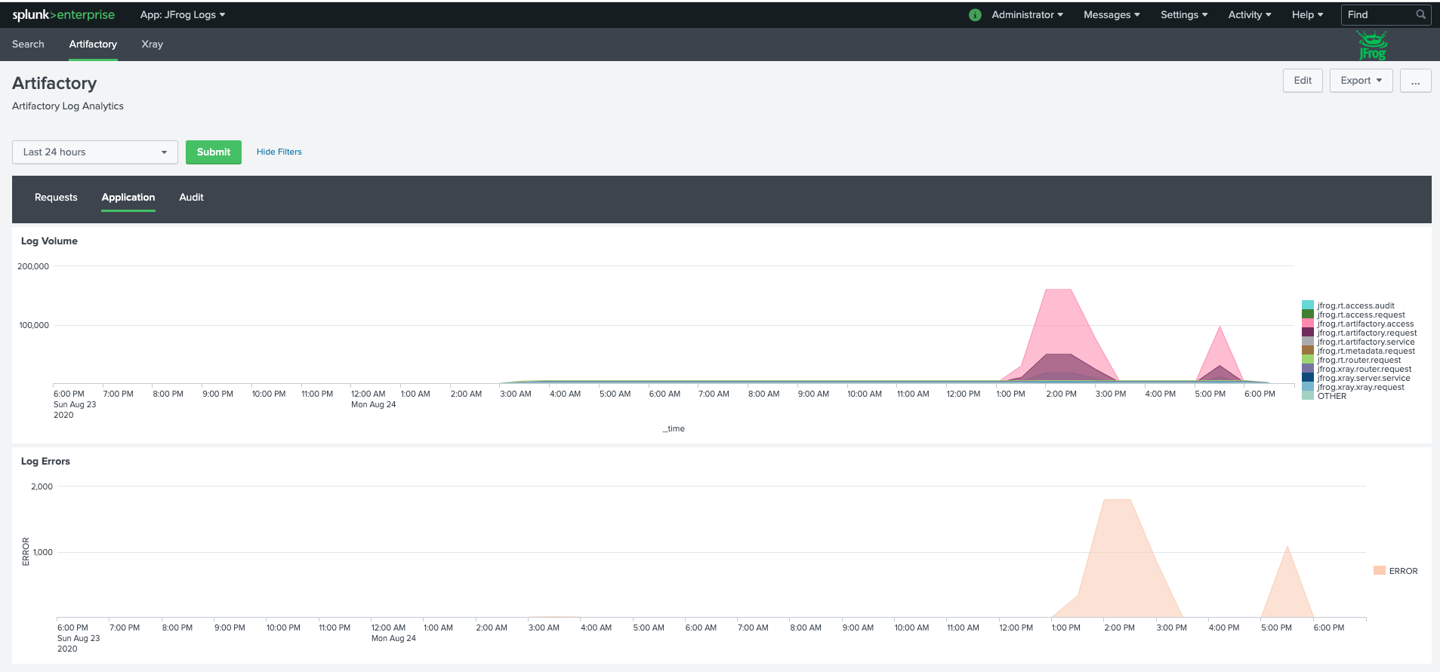Select jfrog.rt.artifactory.service legend label

1366,342
